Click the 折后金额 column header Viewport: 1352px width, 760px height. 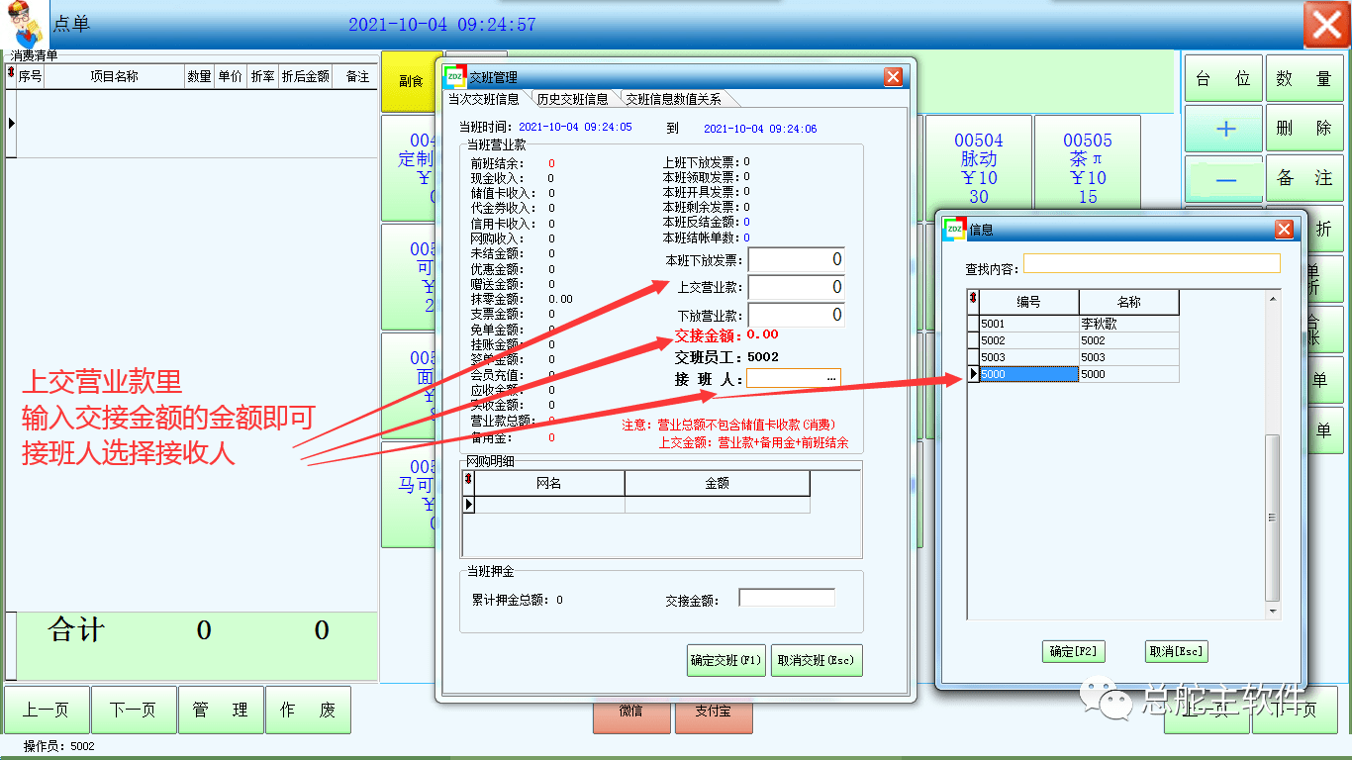click(x=305, y=76)
